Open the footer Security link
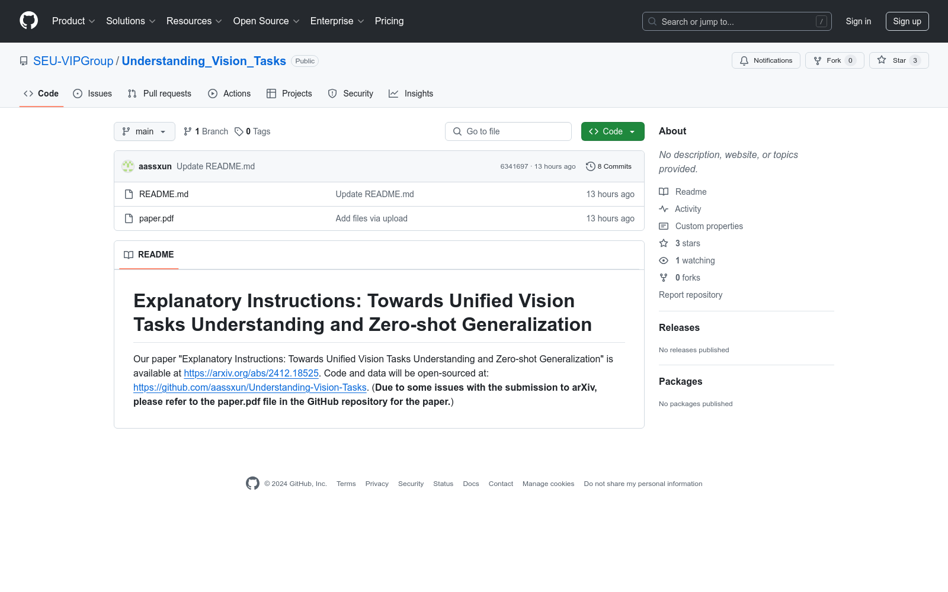 (x=411, y=484)
